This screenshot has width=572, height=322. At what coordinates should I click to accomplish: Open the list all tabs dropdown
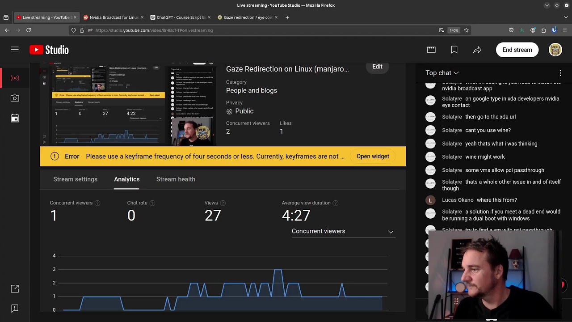click(x=566, y=17)
